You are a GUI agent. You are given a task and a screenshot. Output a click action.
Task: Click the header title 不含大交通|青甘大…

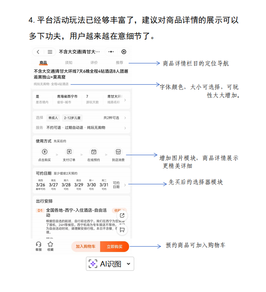tap(79, 52)
